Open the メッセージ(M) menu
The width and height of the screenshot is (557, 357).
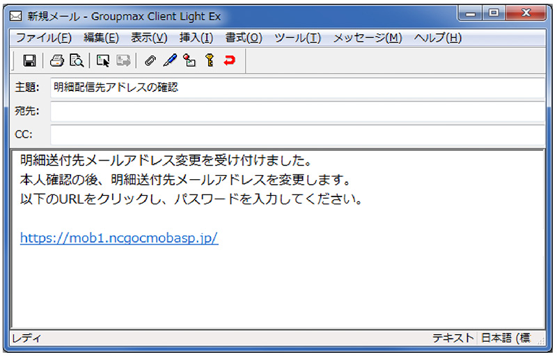368,38
